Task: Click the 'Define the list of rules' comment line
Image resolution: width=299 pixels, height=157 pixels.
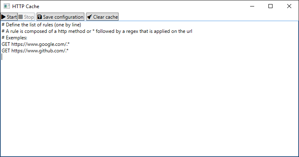Action: coord(42,25)
